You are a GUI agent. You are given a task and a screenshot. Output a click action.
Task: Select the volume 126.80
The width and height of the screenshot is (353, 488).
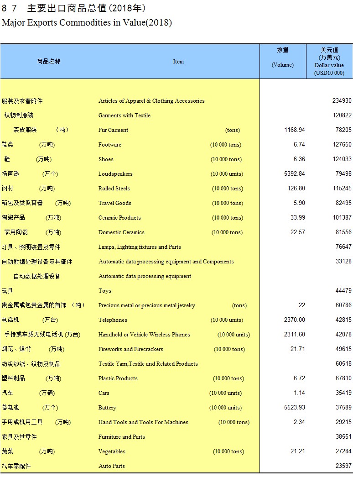tap(296, 188)
